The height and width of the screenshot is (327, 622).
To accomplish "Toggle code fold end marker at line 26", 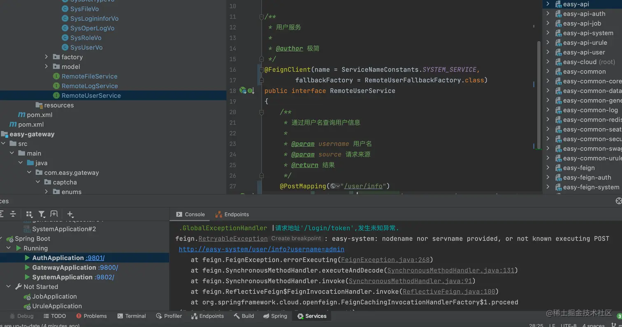I will click(261, 176).
